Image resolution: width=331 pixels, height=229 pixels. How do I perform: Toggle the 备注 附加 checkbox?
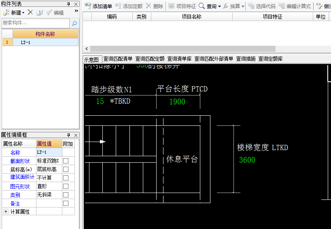[x=66, y=203]
